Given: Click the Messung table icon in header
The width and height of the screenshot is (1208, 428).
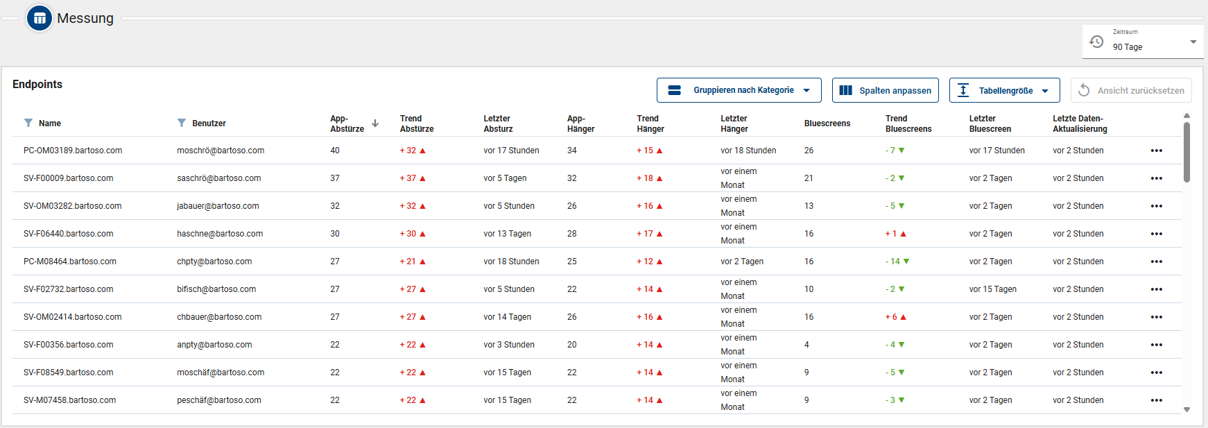Looking at the screenshot, I should coord(40,18).
